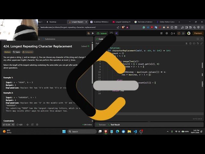Dislike the problem with thumbs-down icon

pyautogui.click(x=13, y=125)
